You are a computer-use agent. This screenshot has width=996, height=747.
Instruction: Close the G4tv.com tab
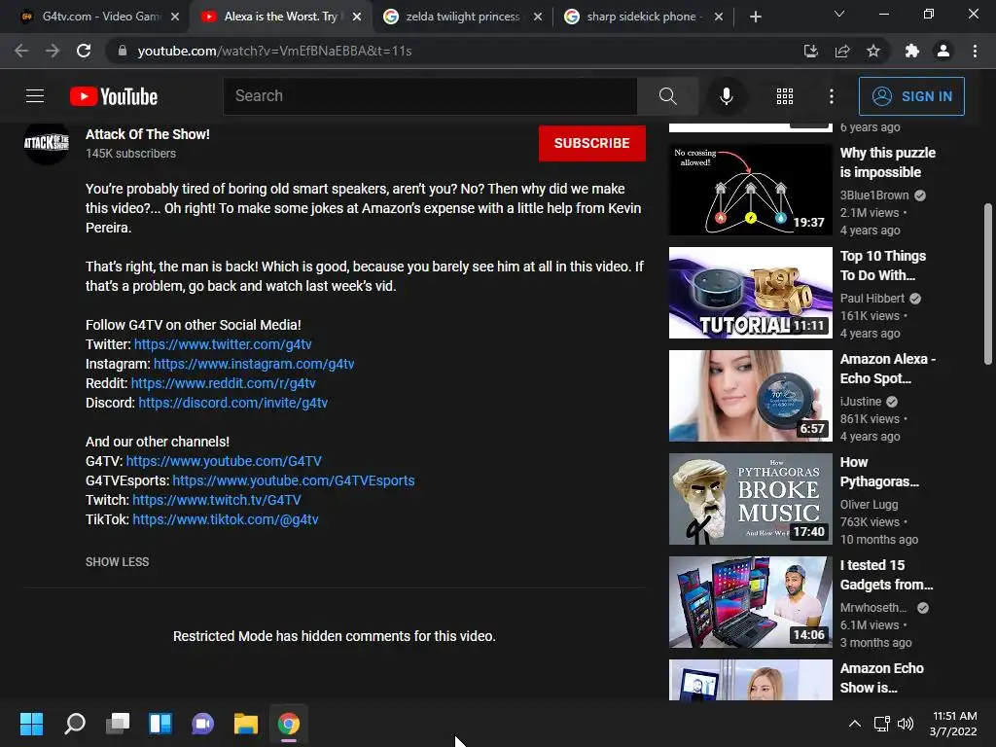(175, 17)
